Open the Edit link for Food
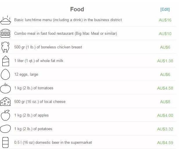This screenshot has height=149, width=179. [x=165, y=9]
